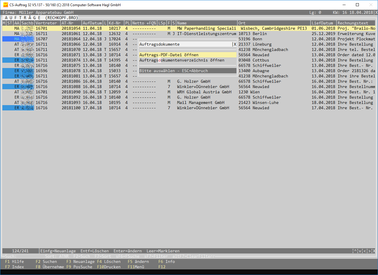Click the scroll up caret in status bar

point(355,251)
